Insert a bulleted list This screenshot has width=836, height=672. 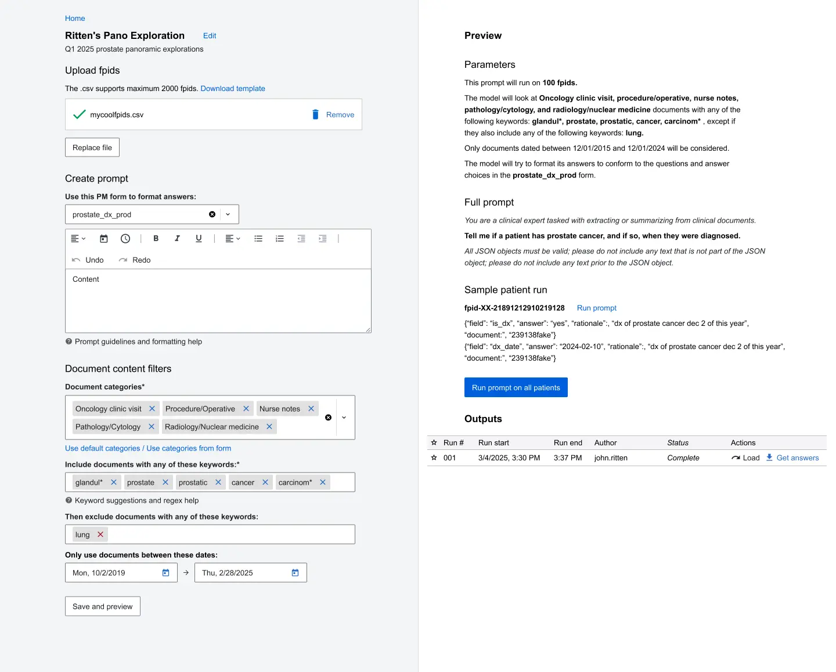point(258,238)
